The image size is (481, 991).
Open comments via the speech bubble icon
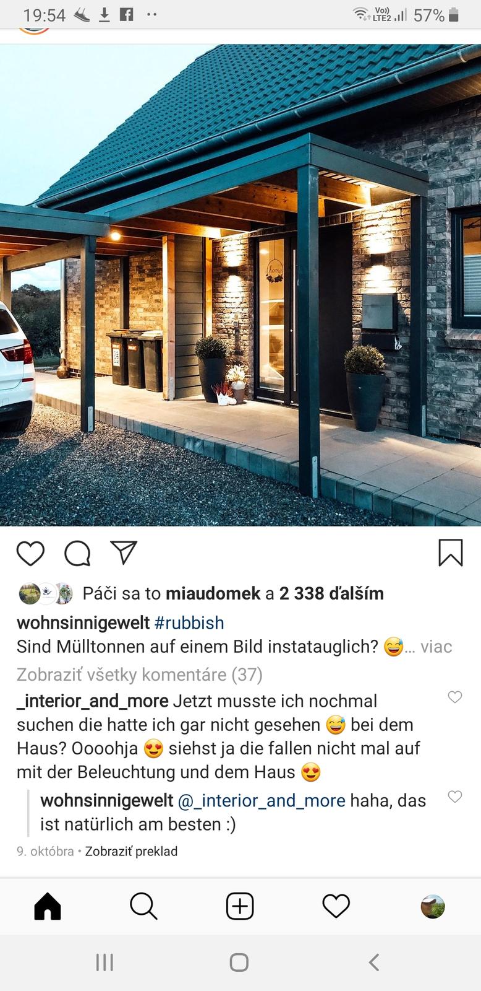coord(77,553)
